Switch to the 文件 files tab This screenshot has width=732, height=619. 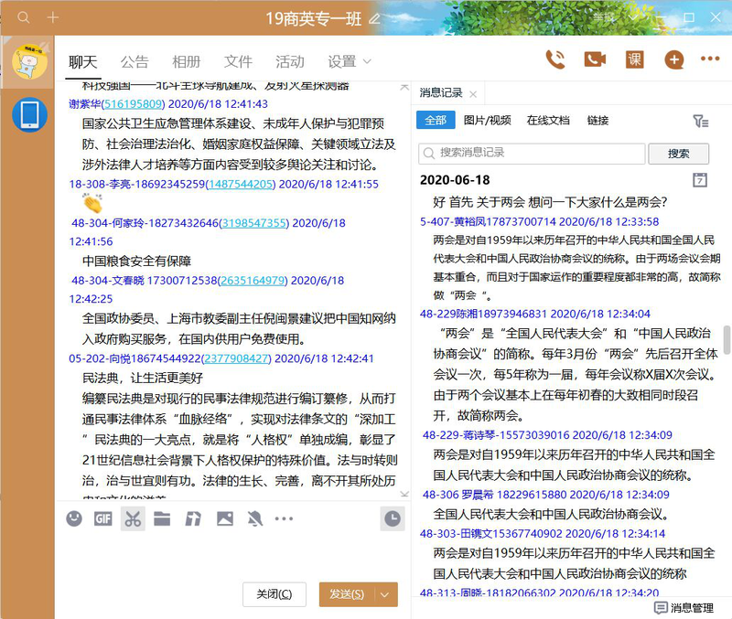click(238, 61)
